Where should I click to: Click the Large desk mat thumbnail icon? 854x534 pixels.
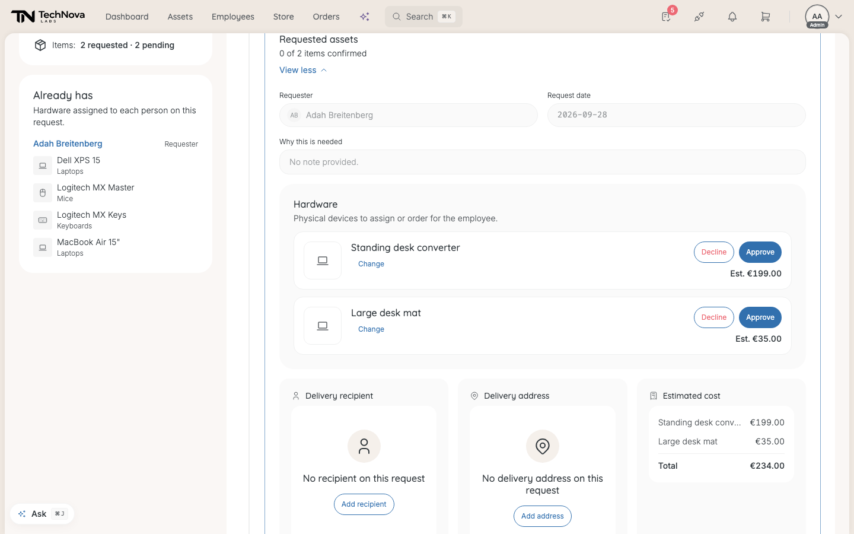323,326
